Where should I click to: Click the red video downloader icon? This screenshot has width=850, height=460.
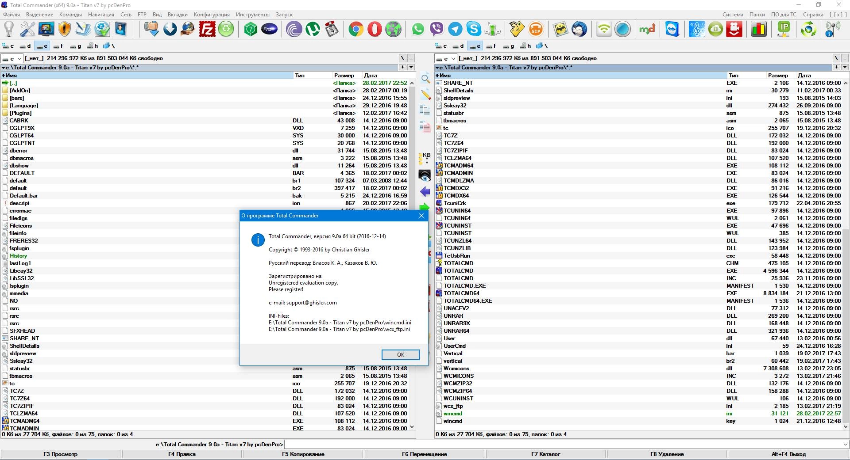734,30
